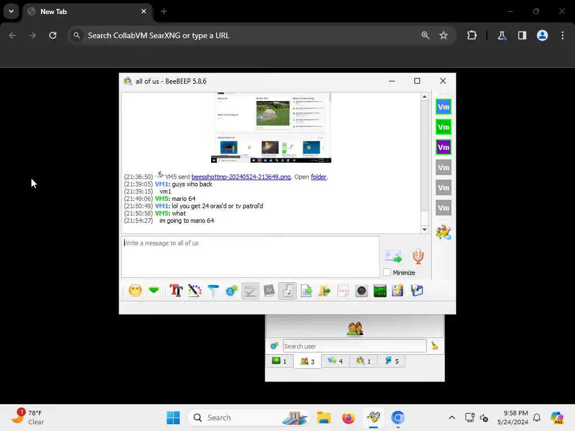Open chat settings gear icon

231,291
